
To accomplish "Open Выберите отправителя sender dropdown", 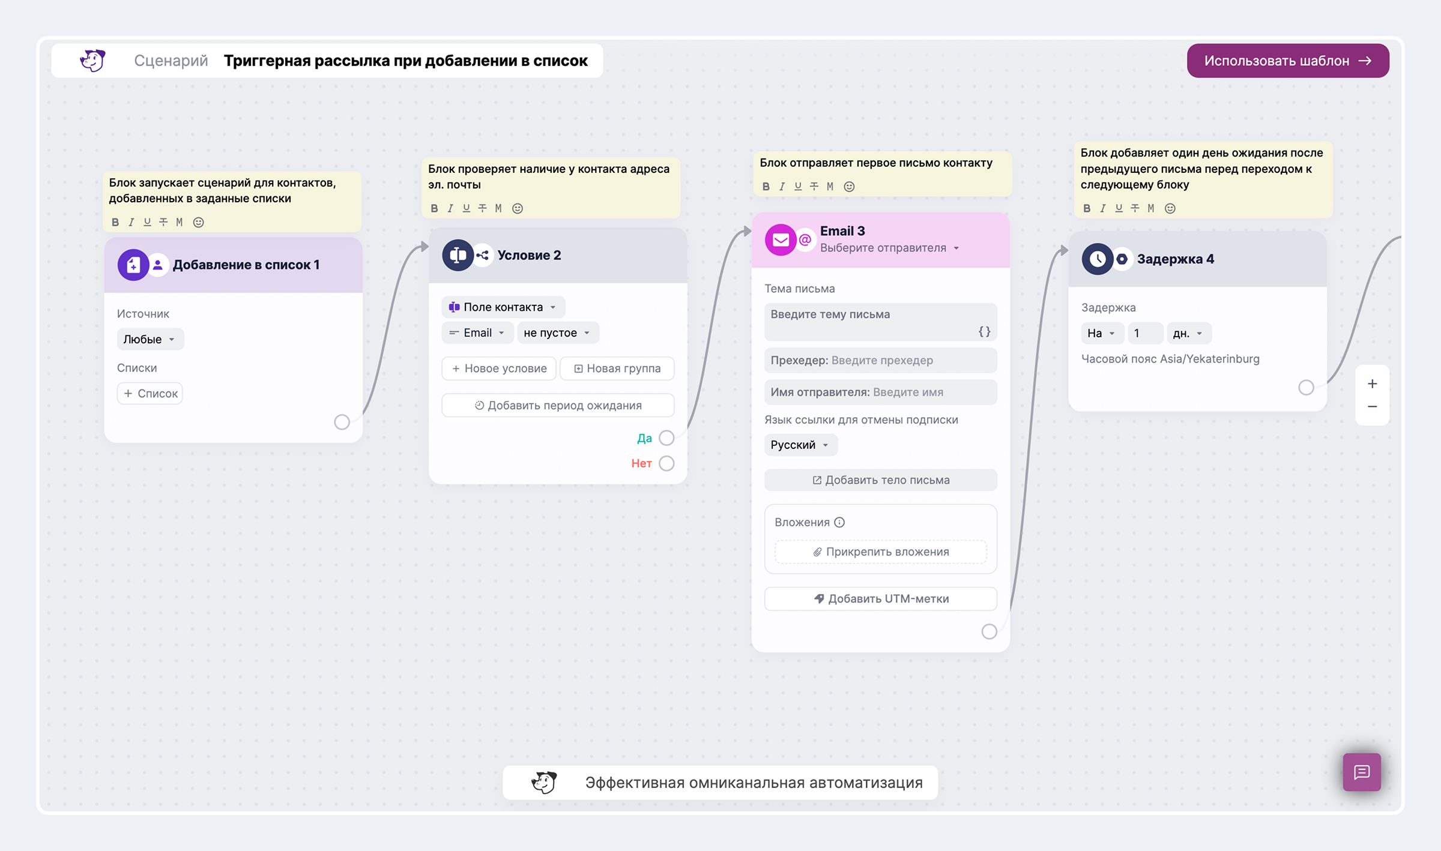I will [890, 248].
